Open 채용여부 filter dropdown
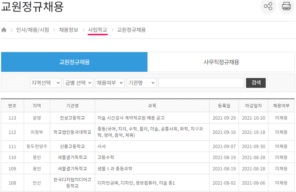 pyautogui.click(x=110, y=83)
